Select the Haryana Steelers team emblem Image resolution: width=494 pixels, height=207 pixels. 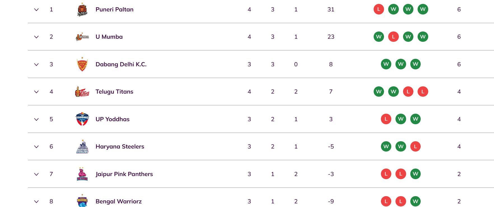(81, 147)
